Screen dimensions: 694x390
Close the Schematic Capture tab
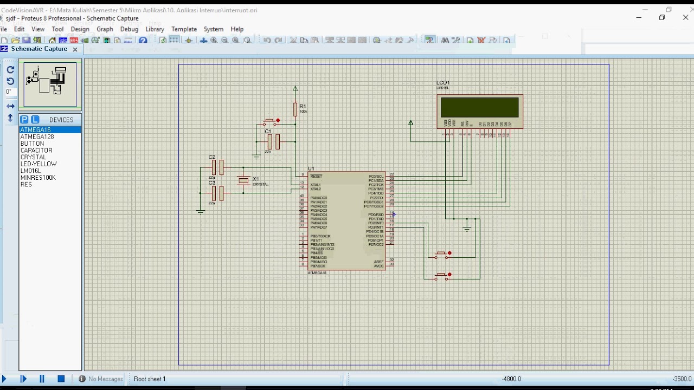pos(75,49)
